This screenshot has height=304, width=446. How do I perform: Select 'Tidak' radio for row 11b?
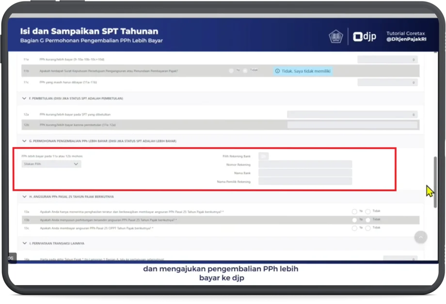point(245,71)
